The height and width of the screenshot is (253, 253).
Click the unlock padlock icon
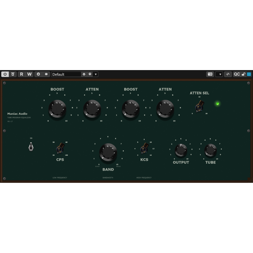243,74
